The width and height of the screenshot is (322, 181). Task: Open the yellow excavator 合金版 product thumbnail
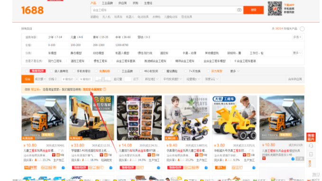click(92, 118)
